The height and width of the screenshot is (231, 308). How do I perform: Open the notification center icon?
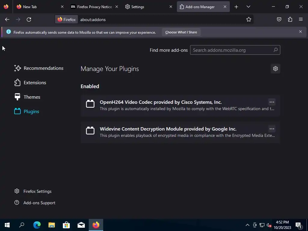[298, 225]
